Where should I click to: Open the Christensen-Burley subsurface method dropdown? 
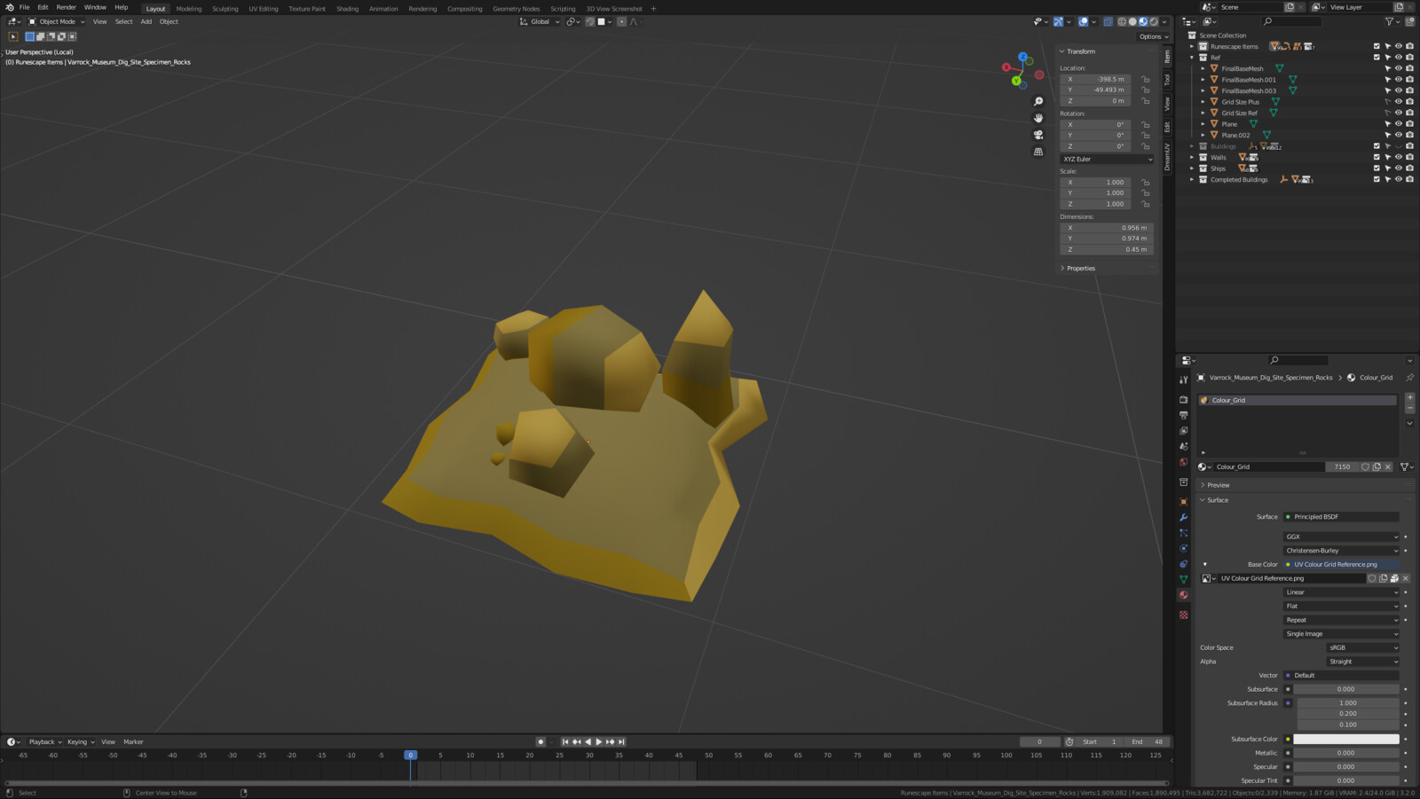(x=1341, y=551)
